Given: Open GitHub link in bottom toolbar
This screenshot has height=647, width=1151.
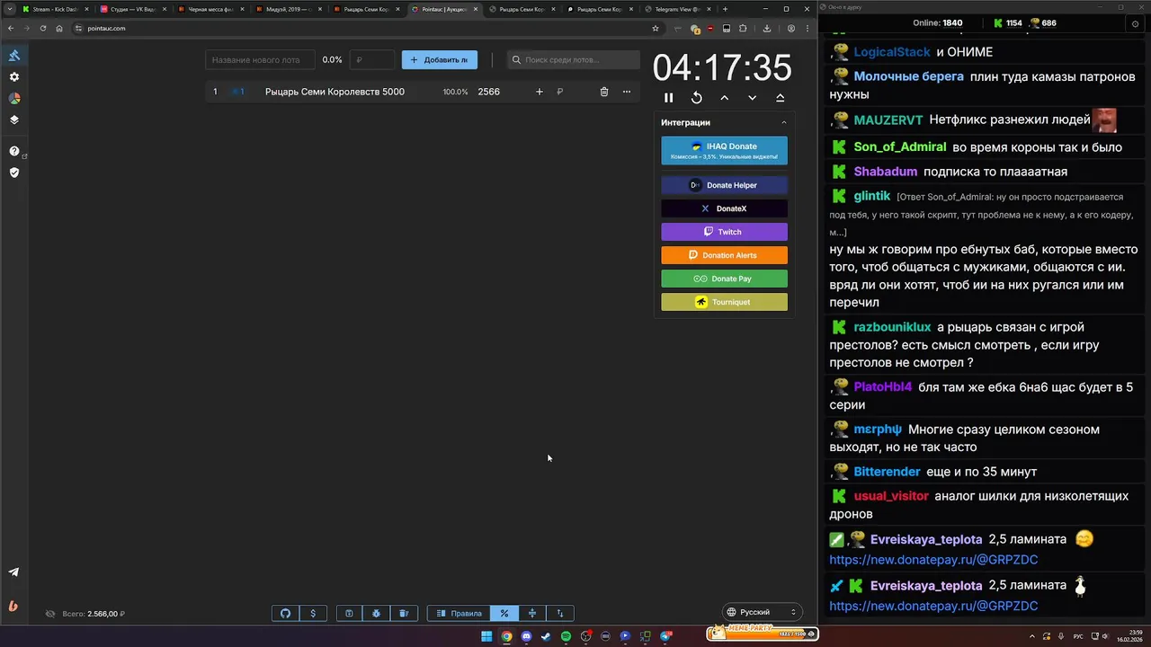Looking at the screenshot, I should click(x=286, y=614).
